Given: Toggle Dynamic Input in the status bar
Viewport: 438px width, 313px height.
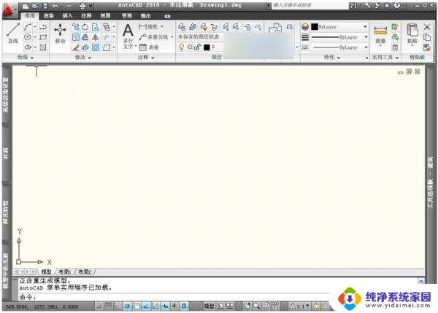Looking at the screenshot, I should coord(166,306).
